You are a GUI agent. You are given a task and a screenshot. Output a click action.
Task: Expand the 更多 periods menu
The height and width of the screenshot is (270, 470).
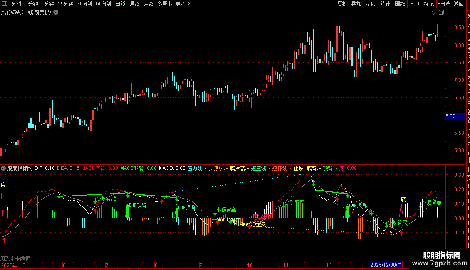pyautogui.click(x=183, y=4)
